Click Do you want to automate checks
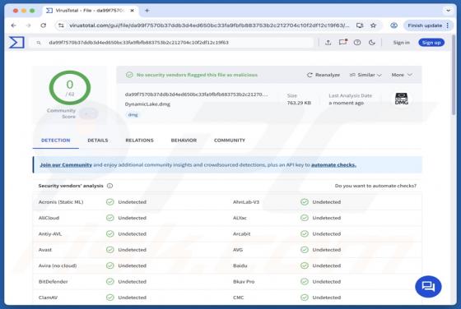Viewport: 461px width, 309px height. (x=375, y=186)
